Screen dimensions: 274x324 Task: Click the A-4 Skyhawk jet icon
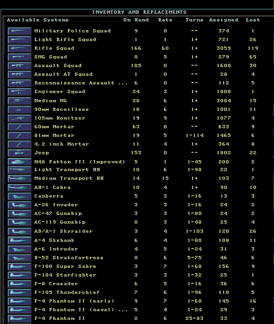20,240
